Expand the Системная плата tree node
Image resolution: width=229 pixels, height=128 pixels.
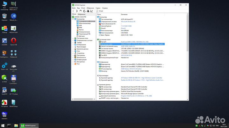coord(73,38)
